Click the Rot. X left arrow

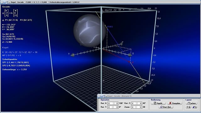(x=109, y=103)
